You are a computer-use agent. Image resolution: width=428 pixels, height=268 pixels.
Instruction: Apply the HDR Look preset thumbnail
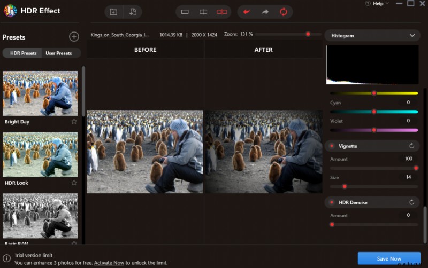coord(40,155)
